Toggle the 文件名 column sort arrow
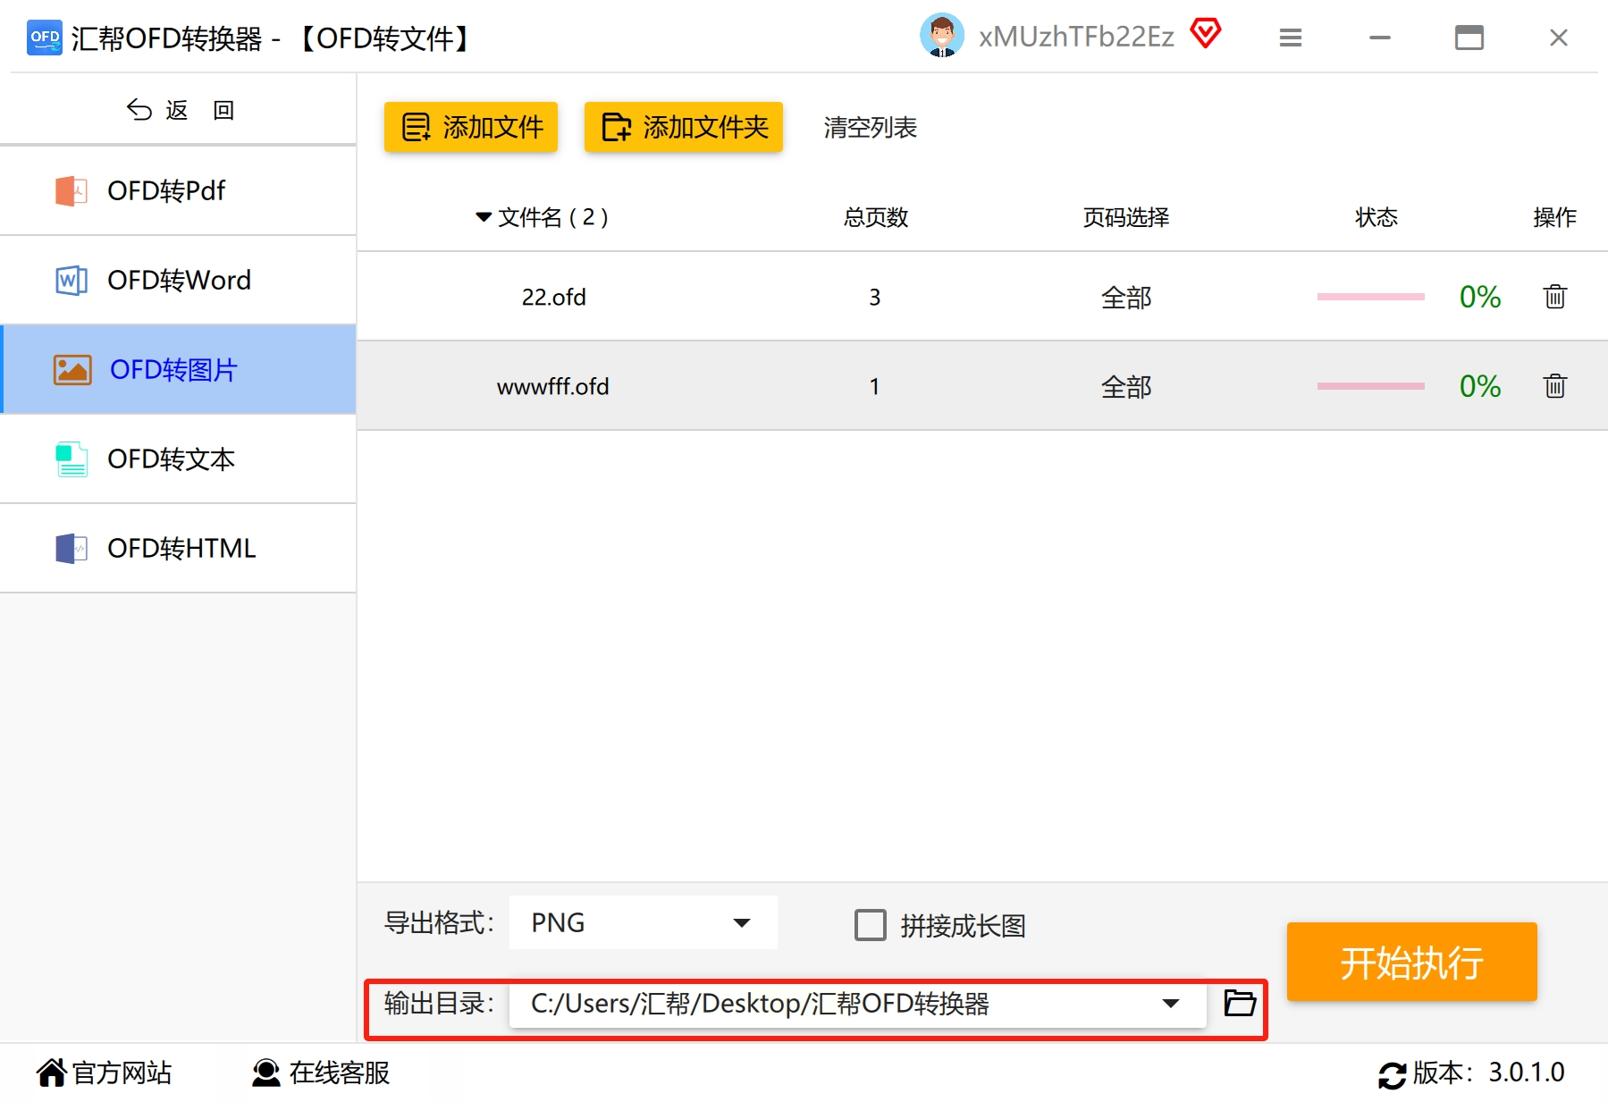The width and height of the screenshot is (1608, 1102). tap(484, 217)
